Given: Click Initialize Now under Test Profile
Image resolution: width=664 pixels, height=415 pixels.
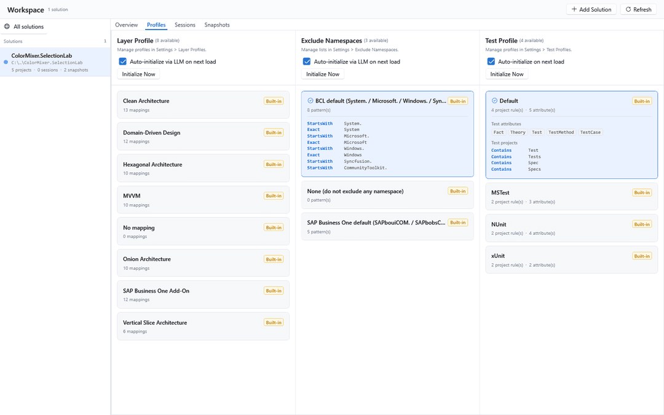Looking at the screenshot, I should (507, 74).
